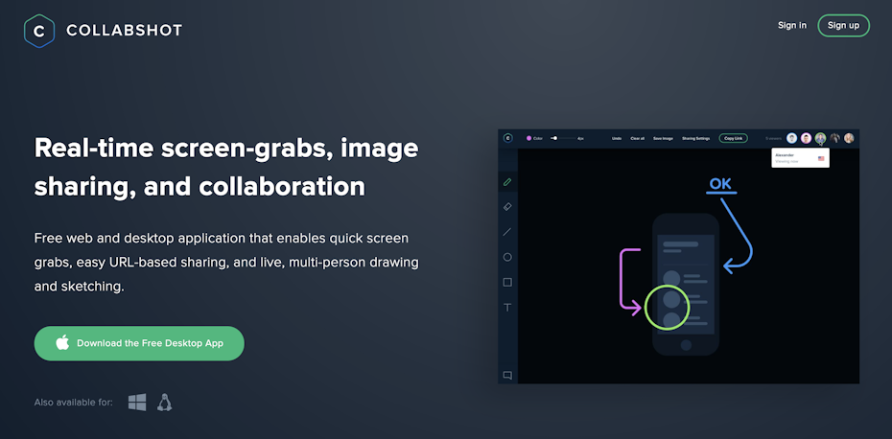The height and width of the screenshot is (439, 892).
Task: Click the blue OK annotation text
Action: pos(720,184)
